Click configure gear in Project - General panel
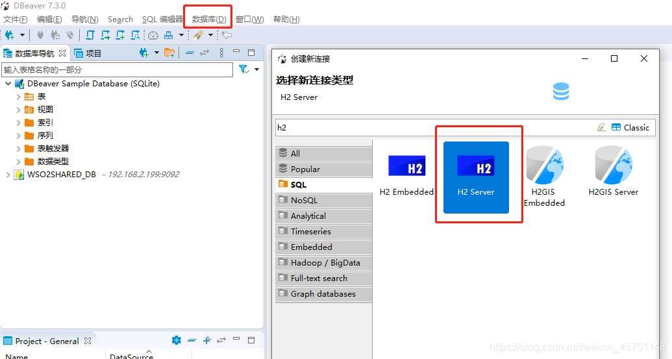 (x=176, y=340)
